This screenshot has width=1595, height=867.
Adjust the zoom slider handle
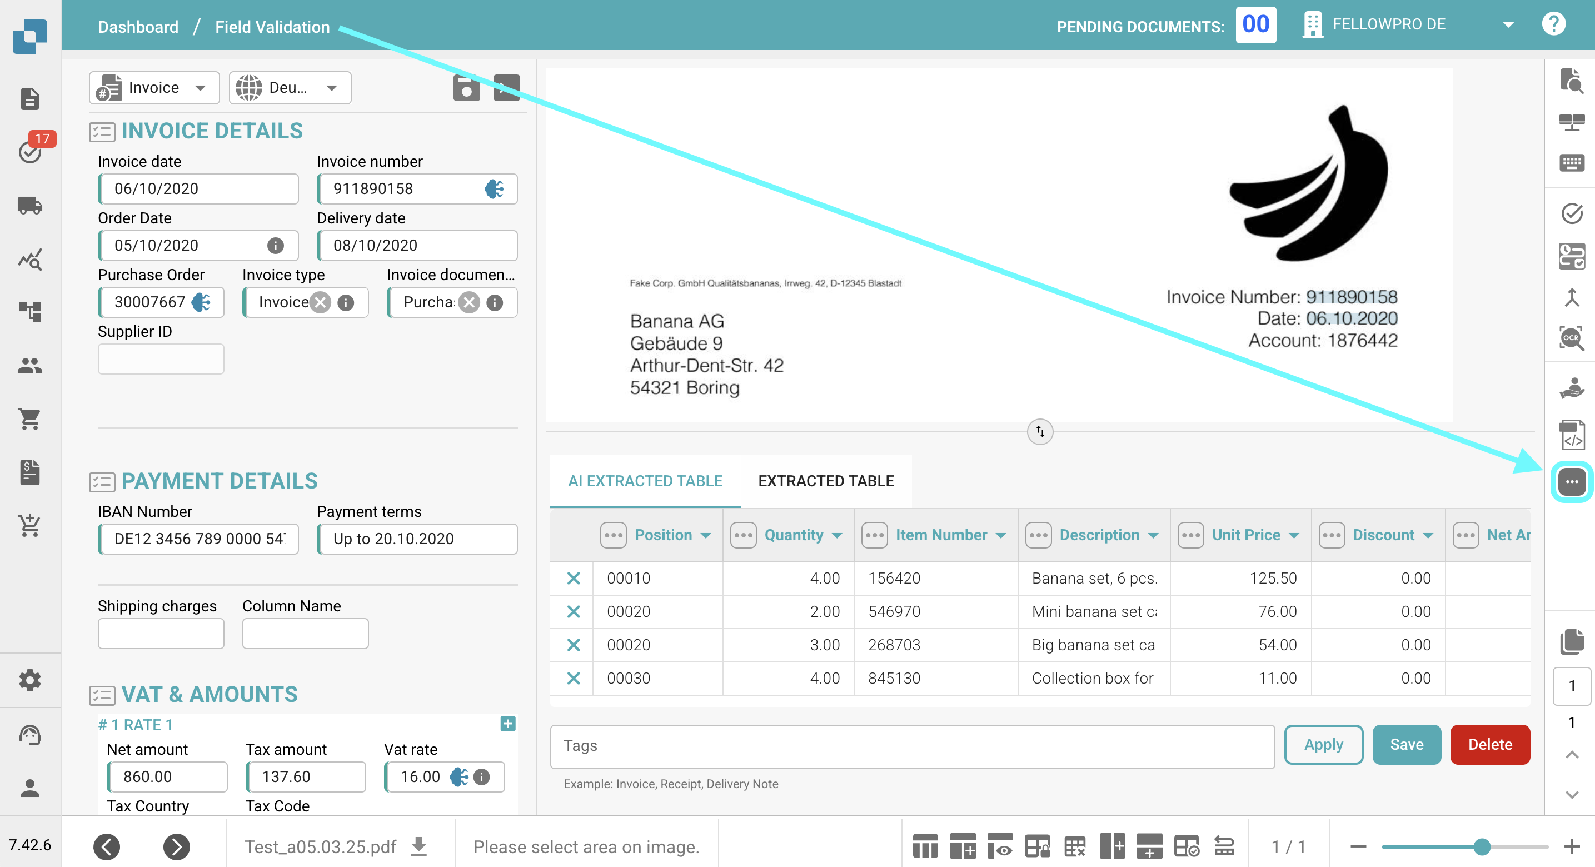[1481, 846]
